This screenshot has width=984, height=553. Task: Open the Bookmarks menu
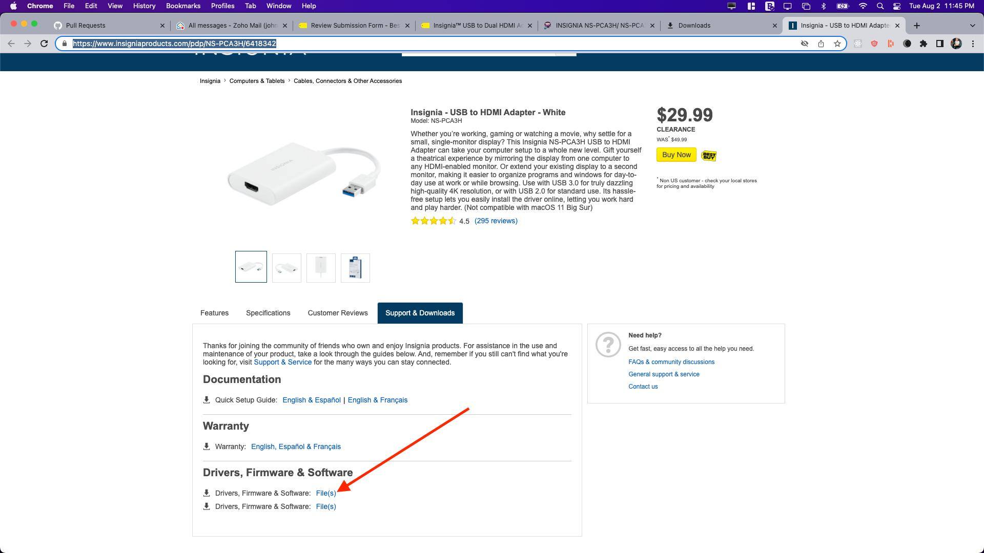(183, 6)
